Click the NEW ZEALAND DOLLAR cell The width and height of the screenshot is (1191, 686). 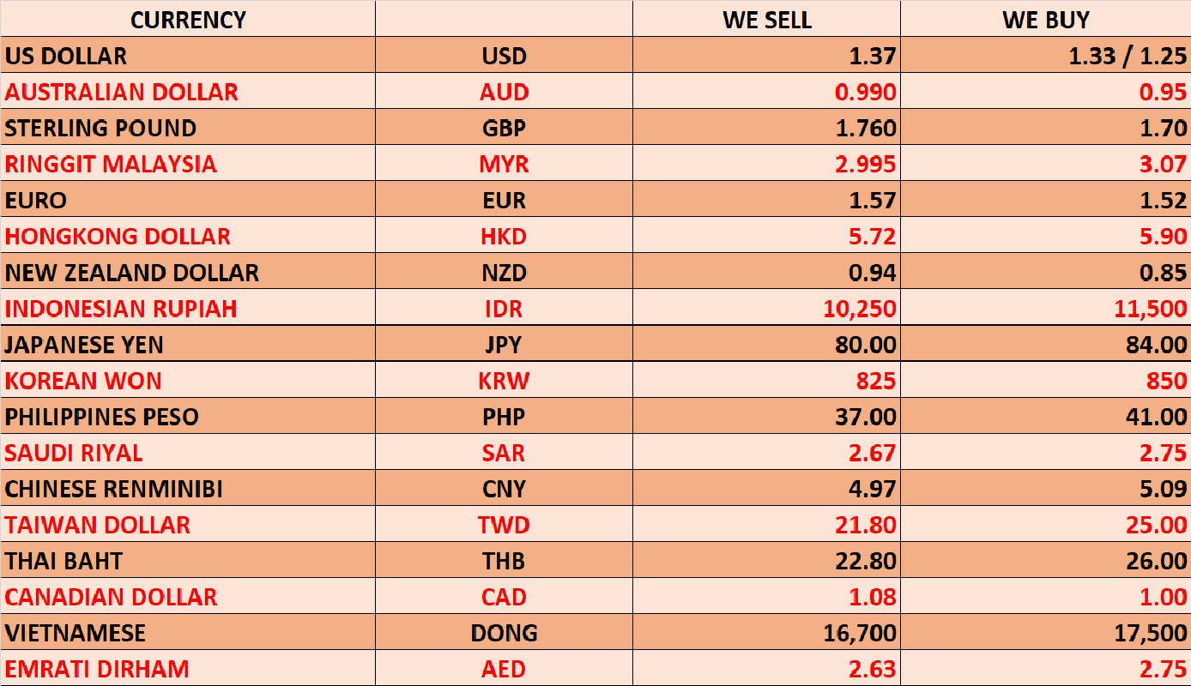188,272
